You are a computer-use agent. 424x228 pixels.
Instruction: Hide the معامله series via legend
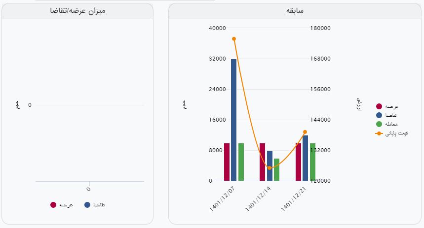387,124
